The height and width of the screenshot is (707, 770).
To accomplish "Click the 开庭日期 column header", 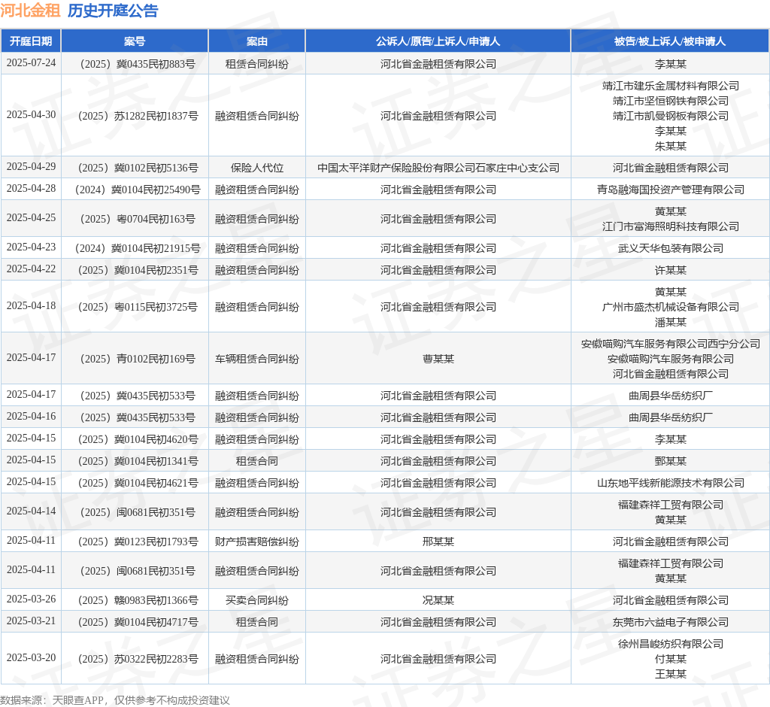I will 30,41.
